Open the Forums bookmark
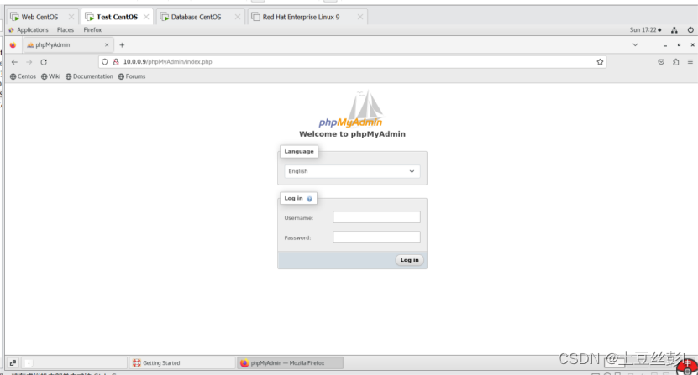698x375 pixels. pyautogui.click(x=132, y=76)
